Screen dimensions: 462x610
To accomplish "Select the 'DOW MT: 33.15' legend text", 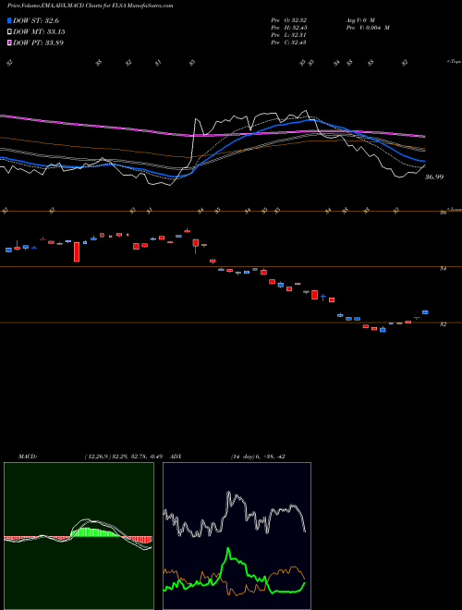I will click(39, 32).
